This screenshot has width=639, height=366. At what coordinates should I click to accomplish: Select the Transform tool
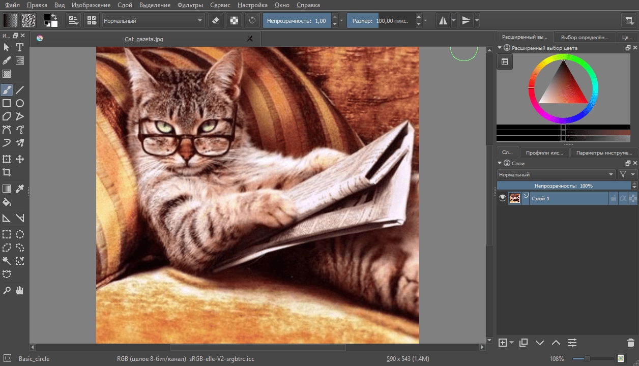[x=7, y=159]
